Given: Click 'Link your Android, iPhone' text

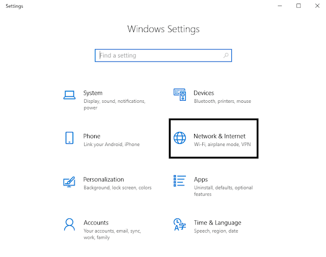Looking at the screenshot, I should tap(112, 145).
